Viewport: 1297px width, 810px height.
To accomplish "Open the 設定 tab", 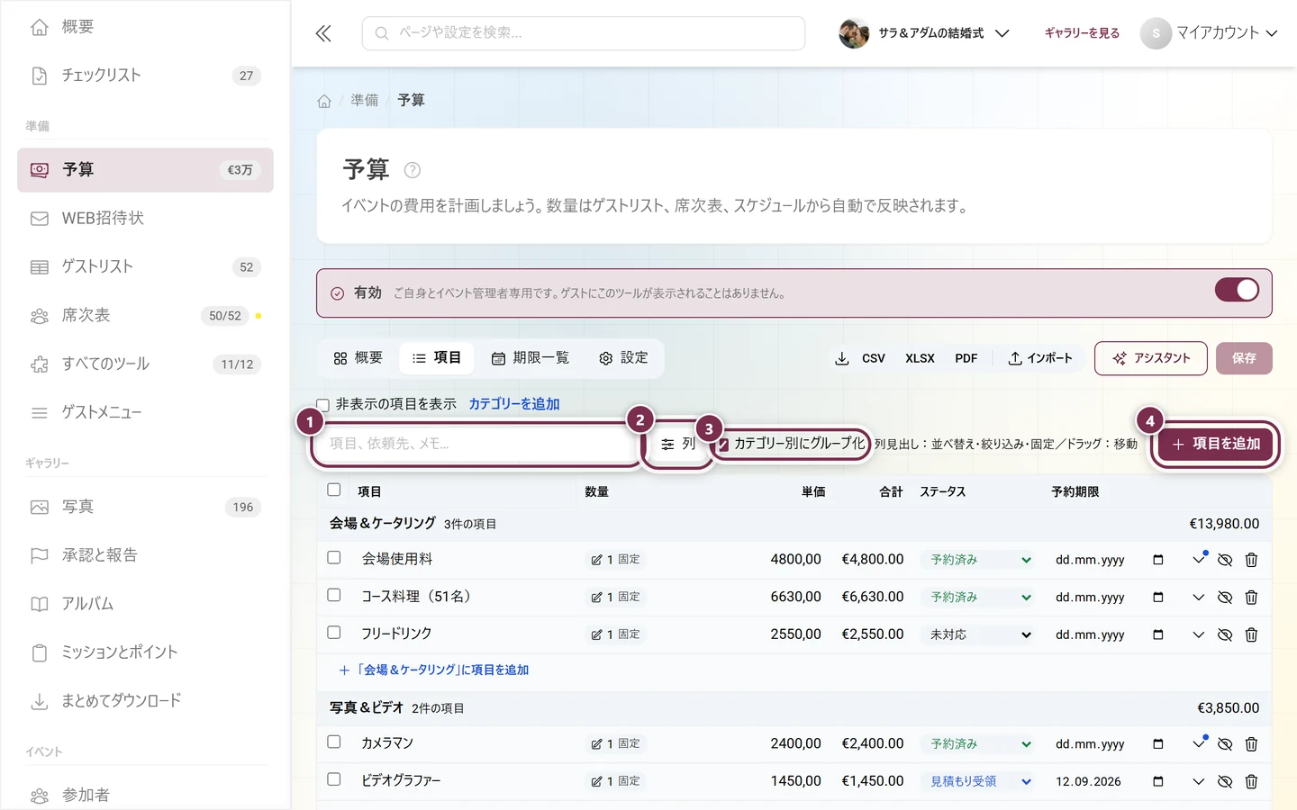I will click(623, 358).
